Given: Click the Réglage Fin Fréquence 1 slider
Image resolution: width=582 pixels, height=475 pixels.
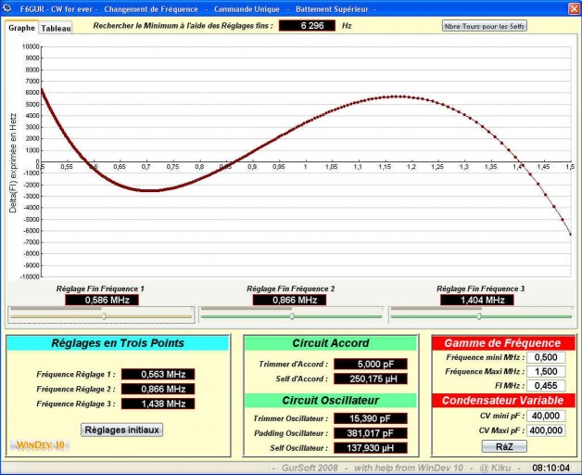Looking at the screenshot, I should 104,315.
